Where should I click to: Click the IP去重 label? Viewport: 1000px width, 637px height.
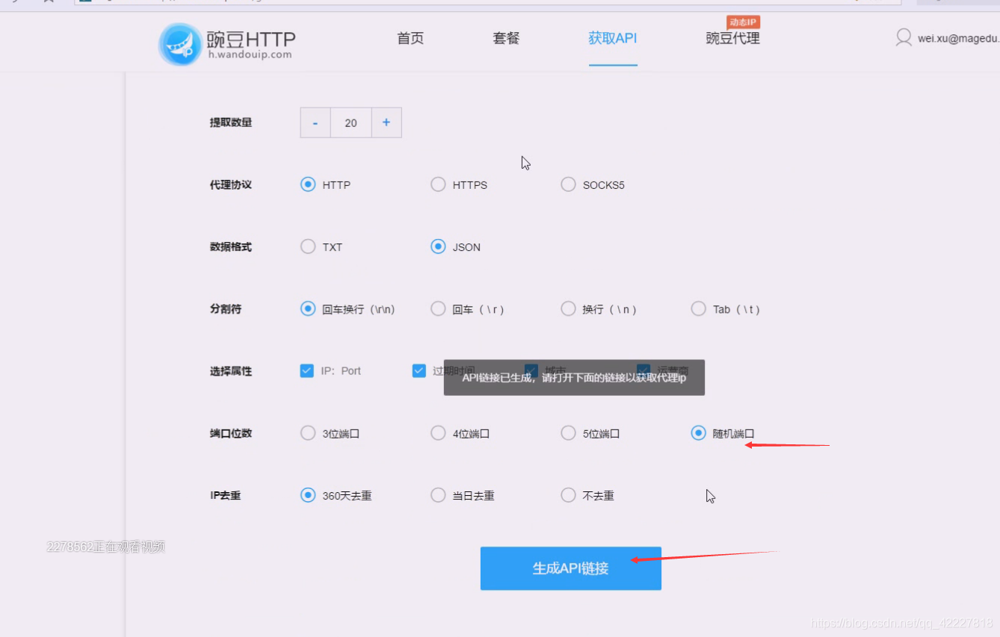pyautogui.click(x=226, y=494)
